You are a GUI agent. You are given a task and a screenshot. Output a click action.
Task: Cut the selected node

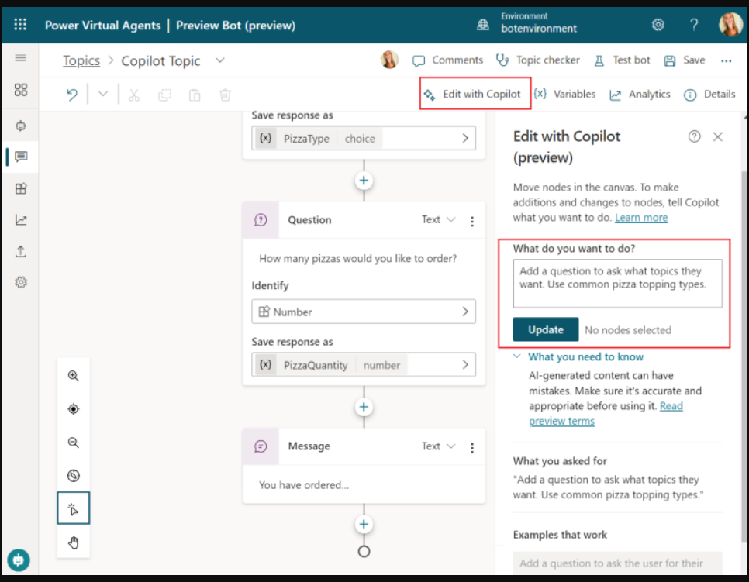[134, 95]
